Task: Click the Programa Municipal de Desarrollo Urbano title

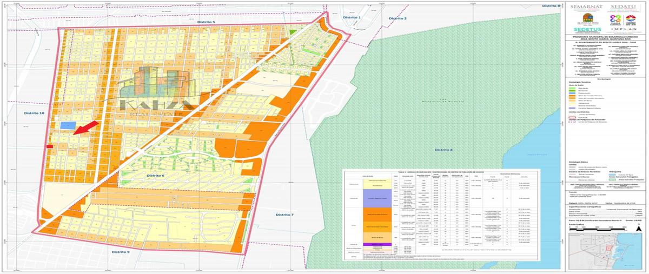Action: coord(605,38)
